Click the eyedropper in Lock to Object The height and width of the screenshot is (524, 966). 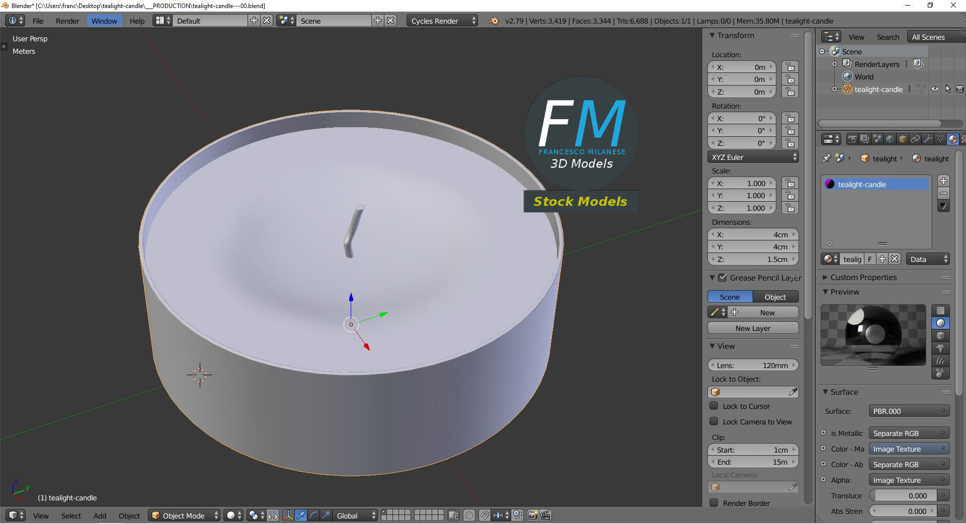pos(792,392)
